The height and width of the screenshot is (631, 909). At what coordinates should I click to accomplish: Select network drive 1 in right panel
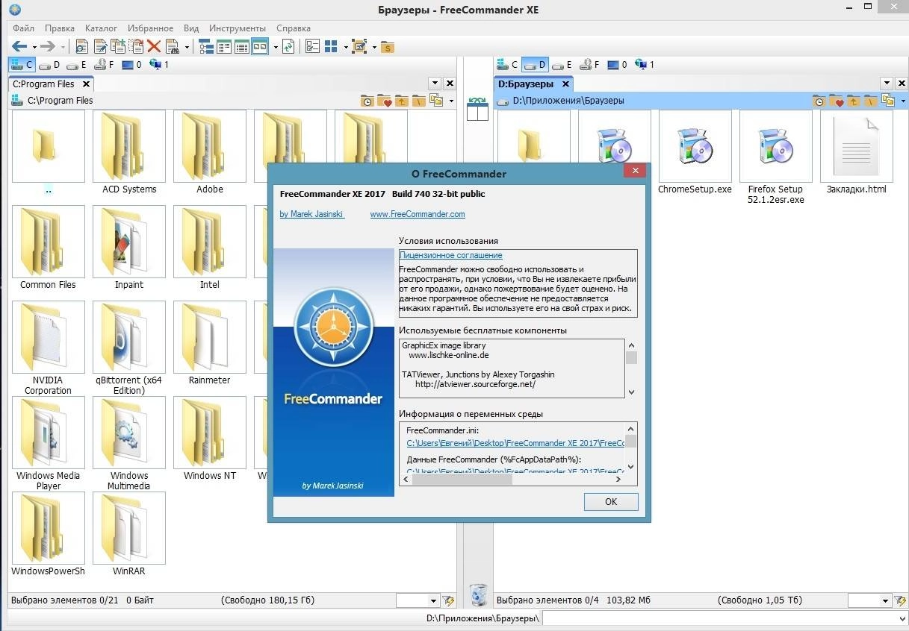pyautogui.click(x=644, y=65)
